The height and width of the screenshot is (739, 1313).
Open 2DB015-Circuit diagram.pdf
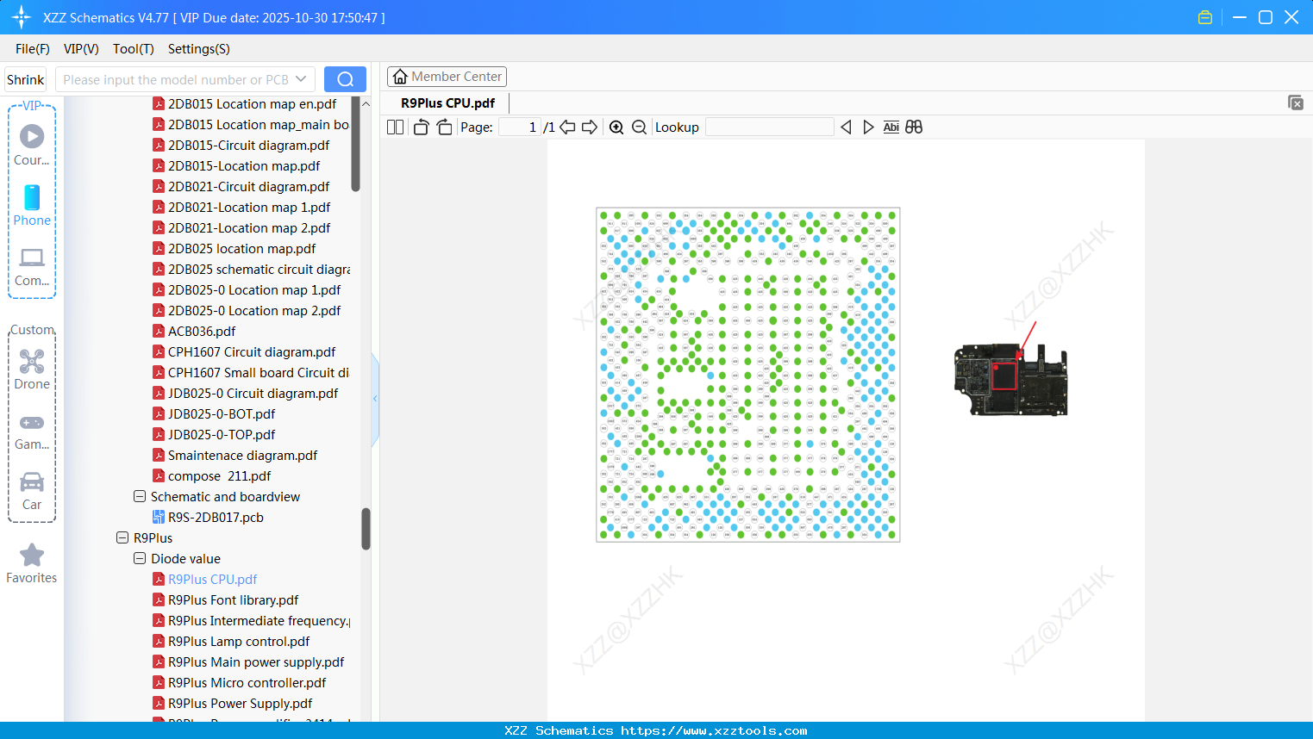(x=248, y=145)
